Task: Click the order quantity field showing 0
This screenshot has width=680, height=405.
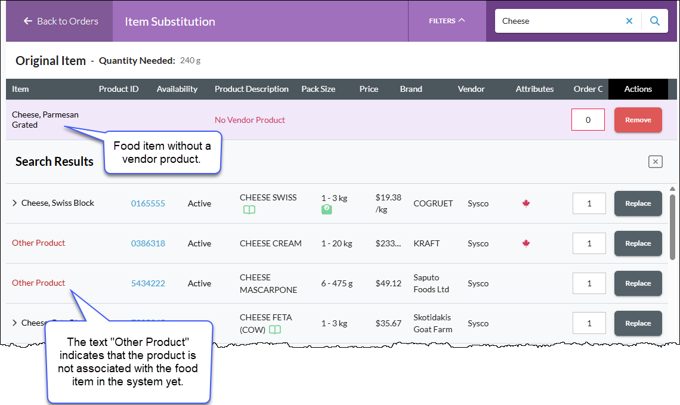Action: pos(588,120)
